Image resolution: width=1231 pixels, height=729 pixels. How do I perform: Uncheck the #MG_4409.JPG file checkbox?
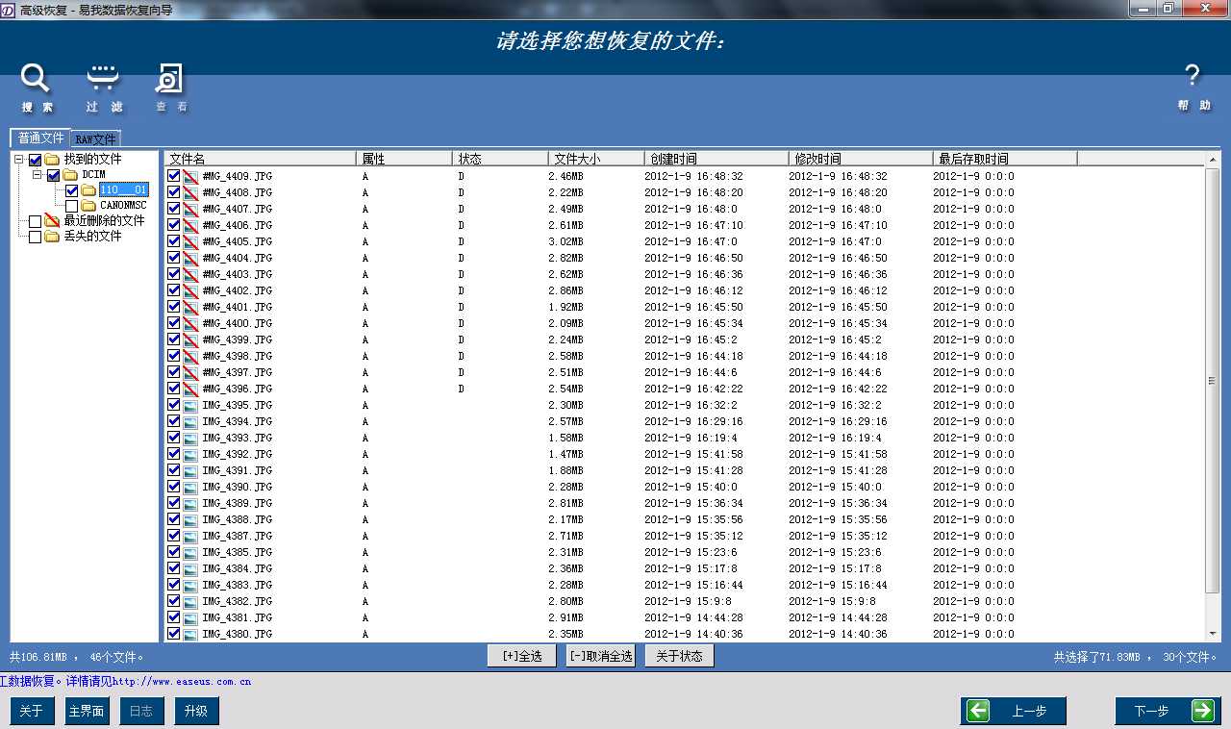[x=174, y=176]
